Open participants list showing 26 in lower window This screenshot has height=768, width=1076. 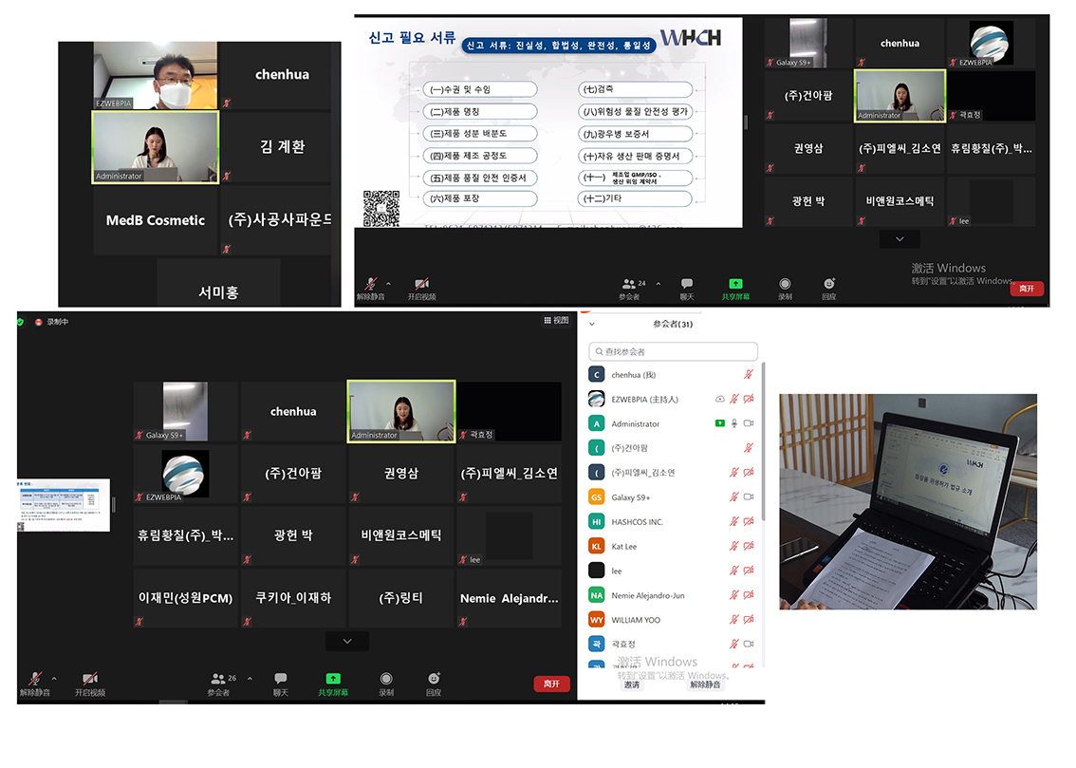coord(221,684)
